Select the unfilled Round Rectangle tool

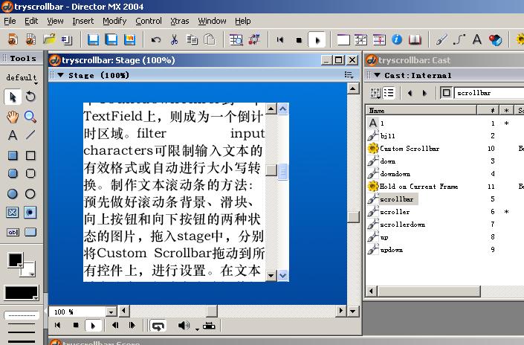tap(30, 173)
